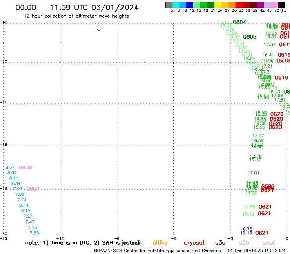
Task: Click the green wave height '12.58'
Action: 249,207
